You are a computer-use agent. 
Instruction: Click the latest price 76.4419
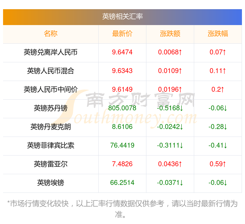pyautogui.click(x=122, y=145)
